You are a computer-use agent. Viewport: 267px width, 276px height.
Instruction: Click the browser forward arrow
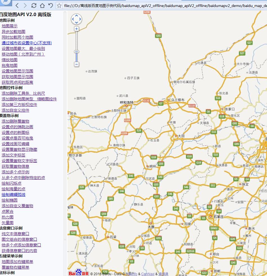click(x=25, y=5)
